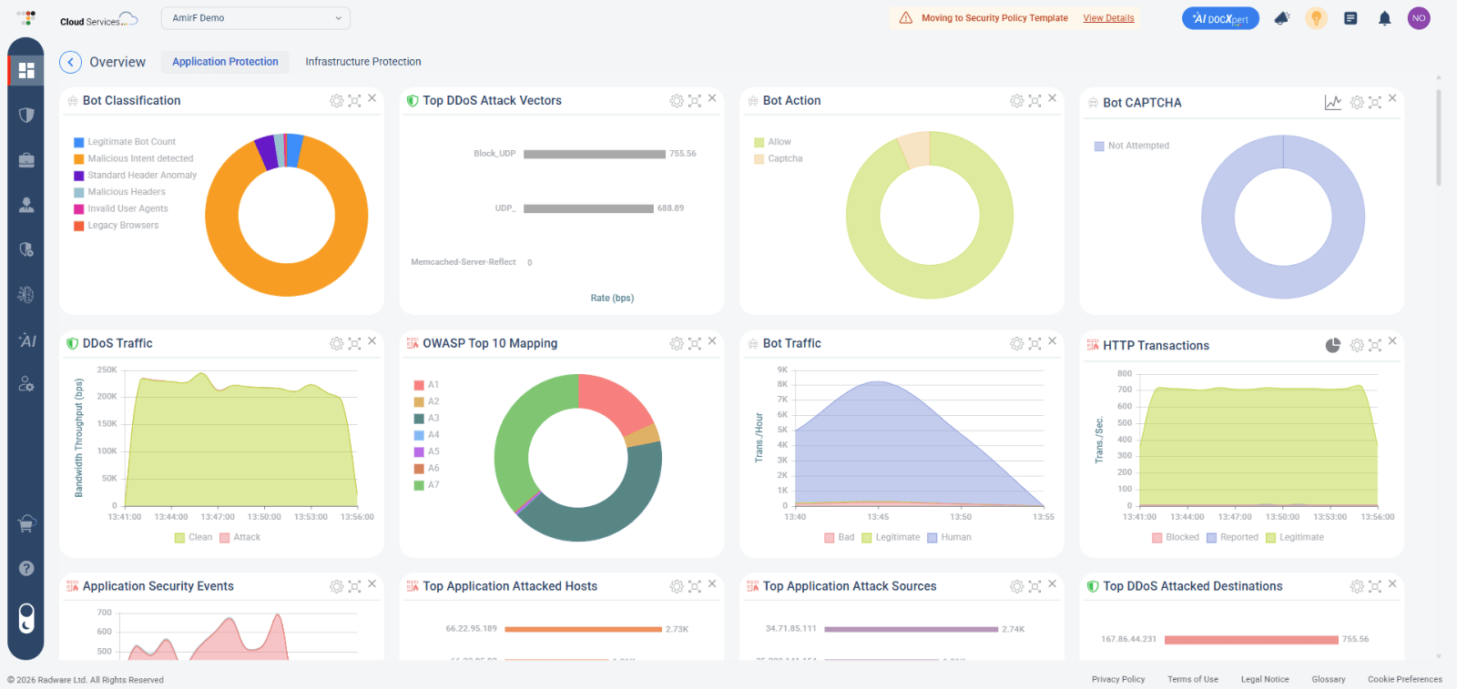Switch Bot CAPTCHA widget to line chart
Image resolution: width=1457 pixels, height=689 pixels.
click(x=1333, y=103)
